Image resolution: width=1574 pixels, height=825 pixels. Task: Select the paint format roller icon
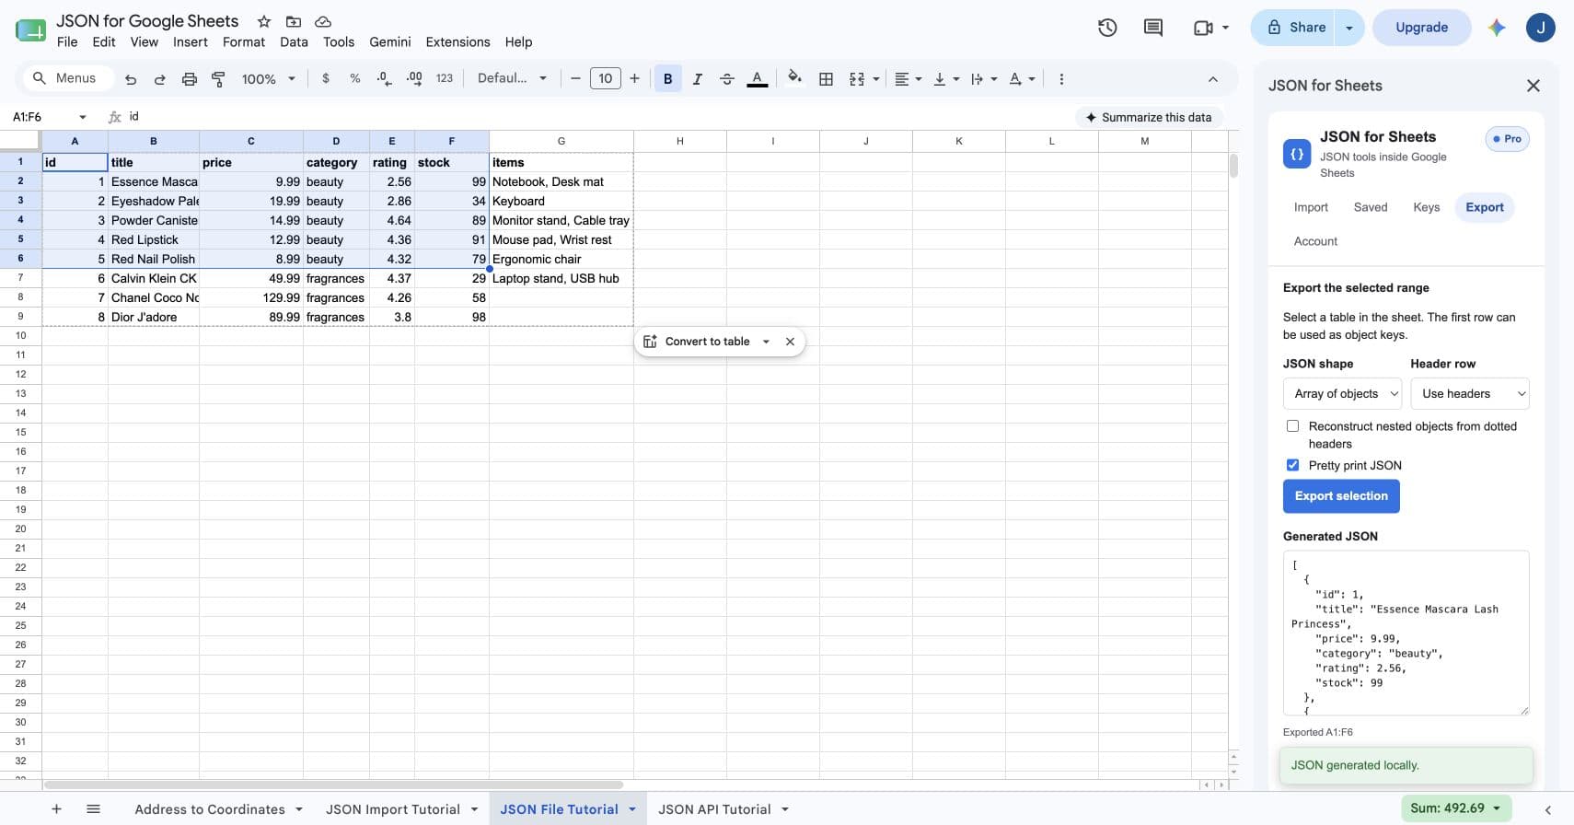coord(218,79)
